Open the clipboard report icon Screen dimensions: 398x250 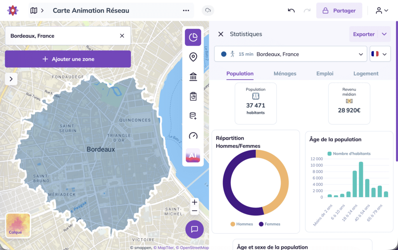pyautogui.click(x=193, y=96)
